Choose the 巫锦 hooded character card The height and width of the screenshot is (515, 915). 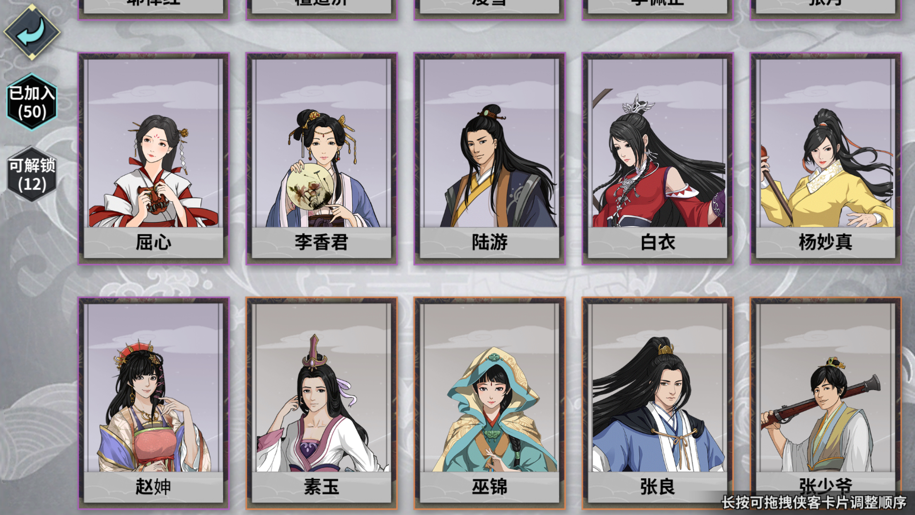(489, 403)
